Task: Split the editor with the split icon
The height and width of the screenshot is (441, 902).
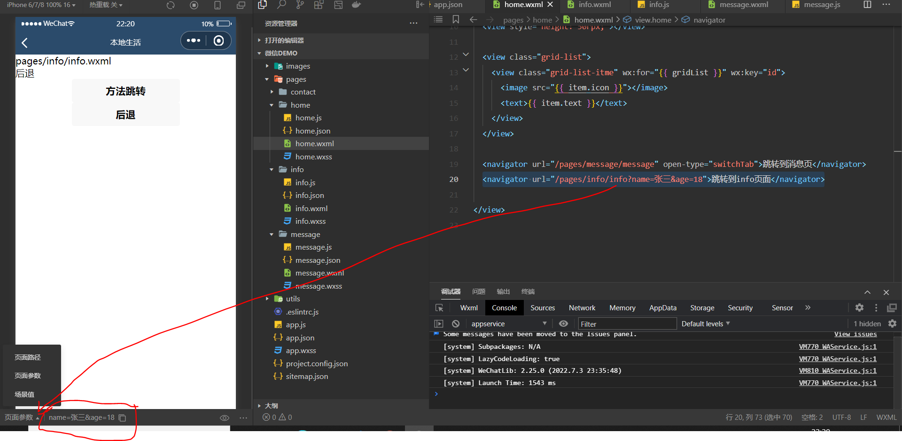Action: [868, 5]
